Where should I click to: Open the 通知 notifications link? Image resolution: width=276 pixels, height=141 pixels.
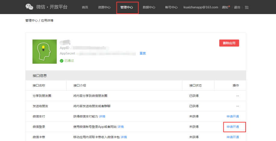(225, 7)
